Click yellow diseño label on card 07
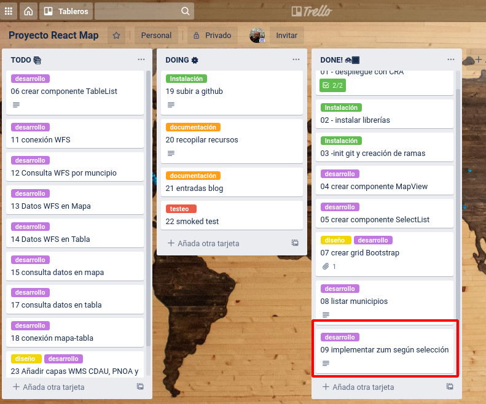The height and width of the screenshot is (404, 486). (335, 240)
